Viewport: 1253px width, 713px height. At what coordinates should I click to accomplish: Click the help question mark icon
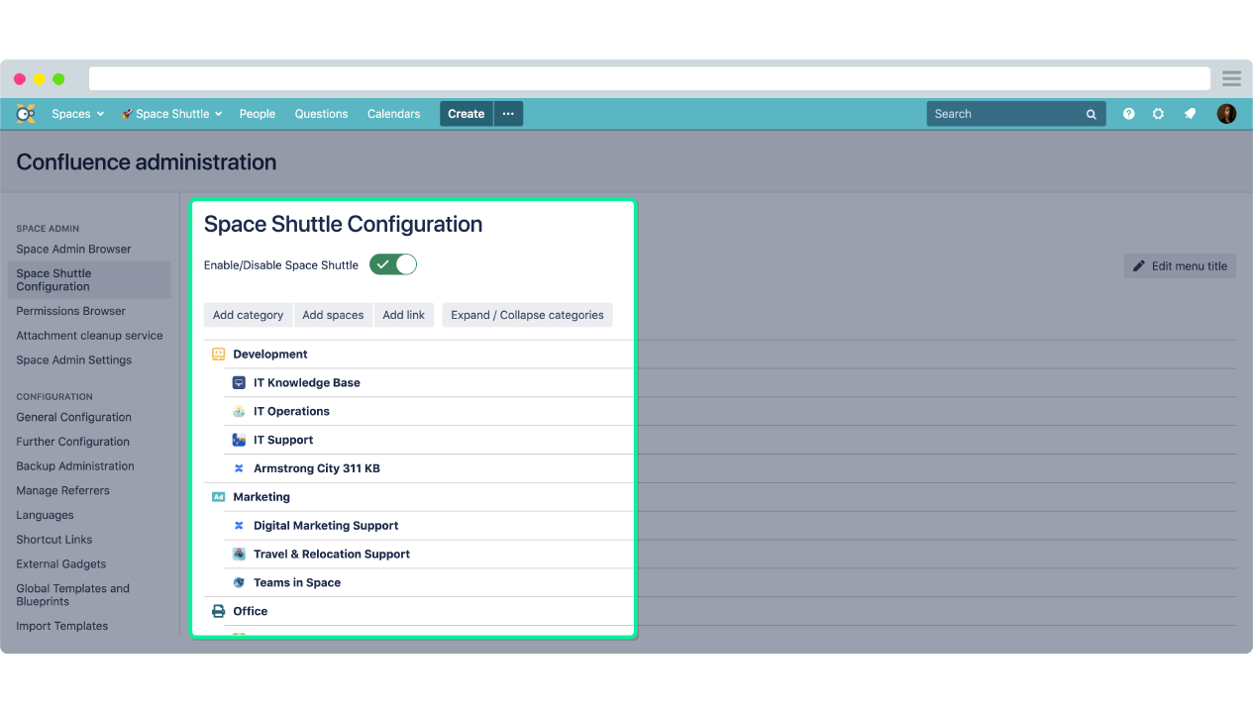1128,113
